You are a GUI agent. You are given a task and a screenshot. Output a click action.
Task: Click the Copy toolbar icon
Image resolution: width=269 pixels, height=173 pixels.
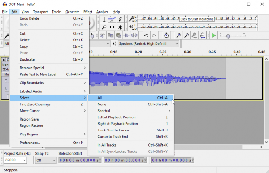click(x=110, y=35)
